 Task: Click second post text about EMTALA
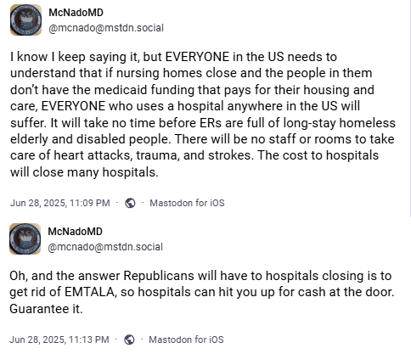point(202,292)
